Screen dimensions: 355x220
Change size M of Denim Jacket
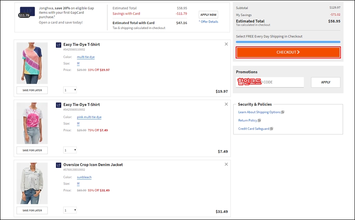(78, 184)
